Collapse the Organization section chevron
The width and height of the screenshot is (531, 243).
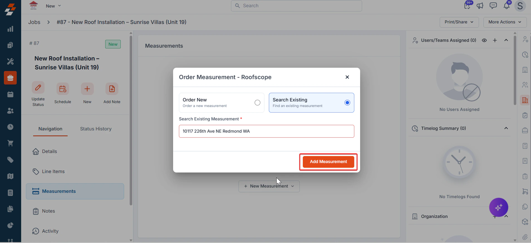click(x=506, y=216)
